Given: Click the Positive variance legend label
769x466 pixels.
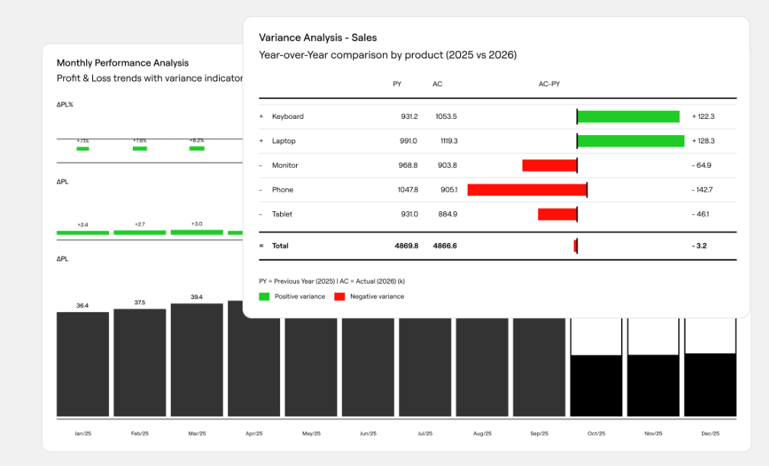Looking at the screenshot, I should coord(300,297).
